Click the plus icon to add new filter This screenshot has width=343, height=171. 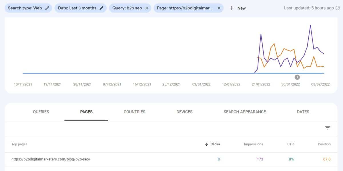232,8
